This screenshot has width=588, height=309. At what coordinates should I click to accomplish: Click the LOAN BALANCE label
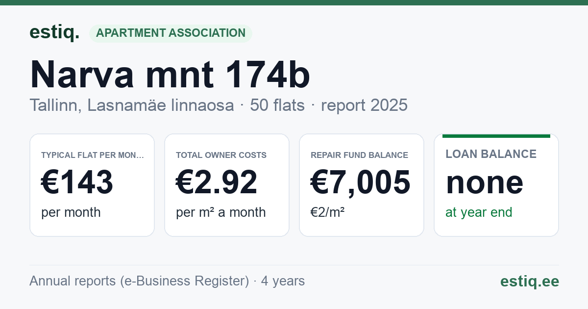tap(491, 154)
